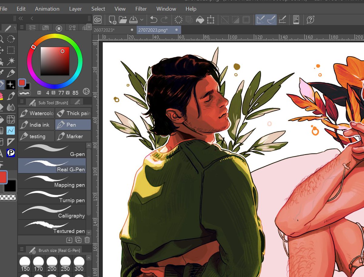Screen dimensions: 364x277
Task: Switch to the 26072023 canvas tab
Action: 114,30
